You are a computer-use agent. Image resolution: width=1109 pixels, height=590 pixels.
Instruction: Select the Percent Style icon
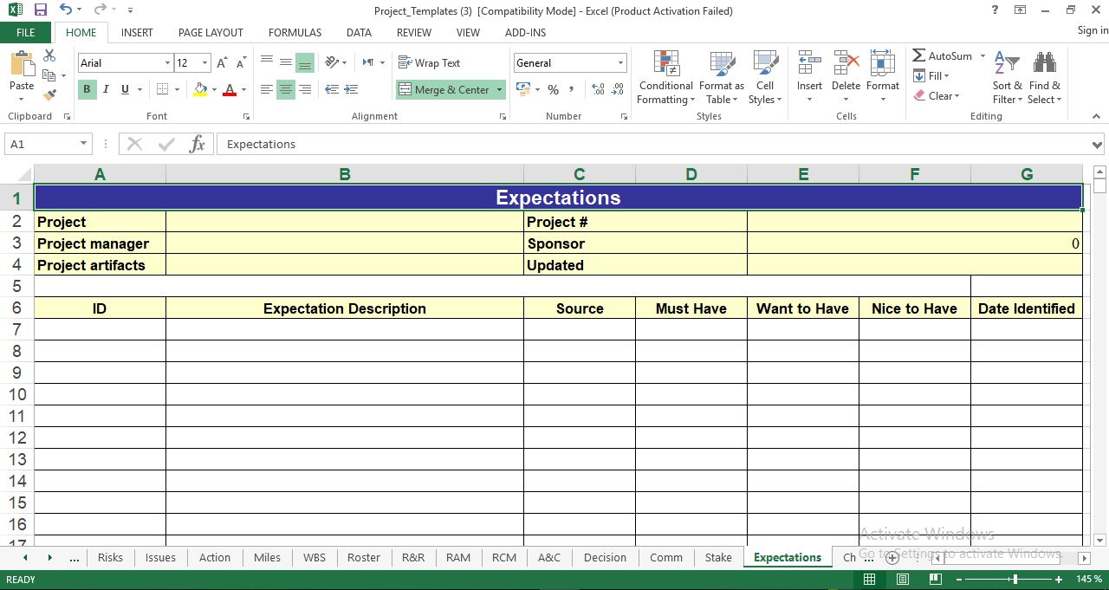pyautogui.click(x=552, y=89)
